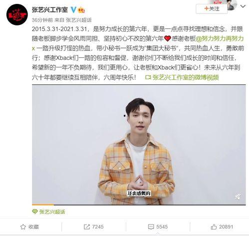Like the post with thumbs-up icon

coord(214,227)
